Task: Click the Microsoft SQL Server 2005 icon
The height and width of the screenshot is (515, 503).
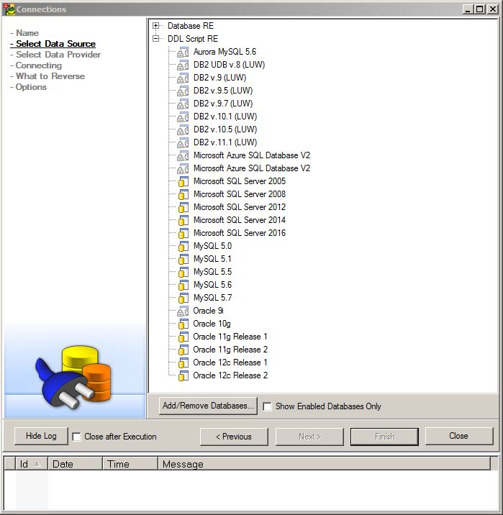Action: (x=183, y=181)
